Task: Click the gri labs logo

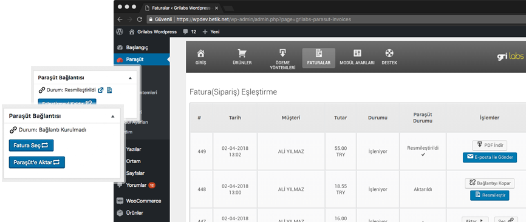Action: click(x=510, y=56)
